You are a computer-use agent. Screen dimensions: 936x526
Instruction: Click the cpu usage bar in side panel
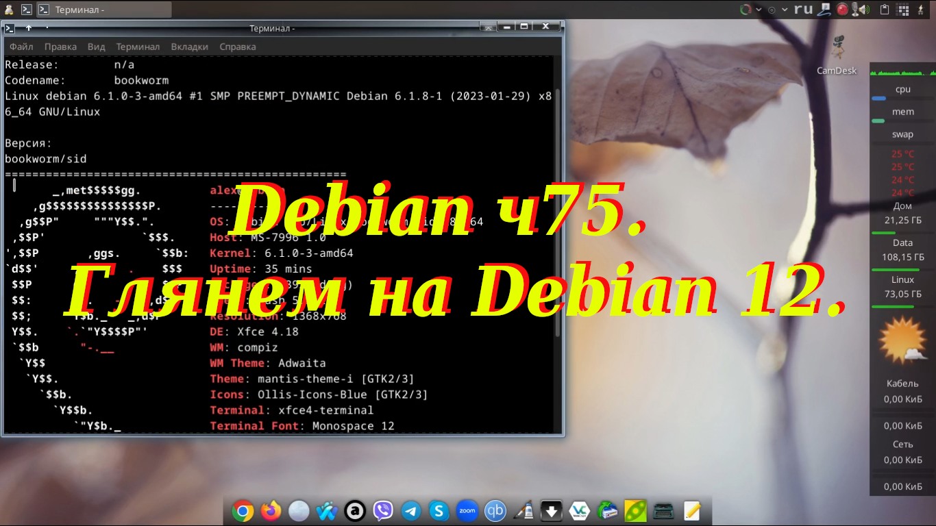coord(902,99)
